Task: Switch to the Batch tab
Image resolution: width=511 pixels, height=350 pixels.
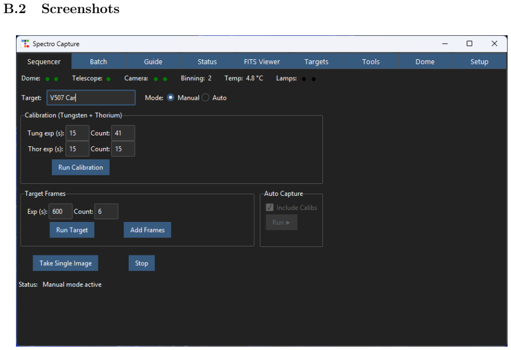Action: tap(99, 61)
